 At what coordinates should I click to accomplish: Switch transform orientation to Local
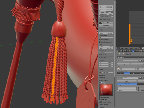click(110, 12)
